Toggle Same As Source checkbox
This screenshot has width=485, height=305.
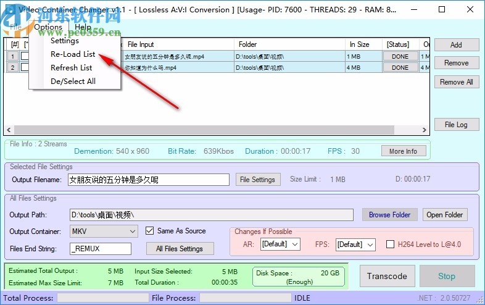point(150,231)
